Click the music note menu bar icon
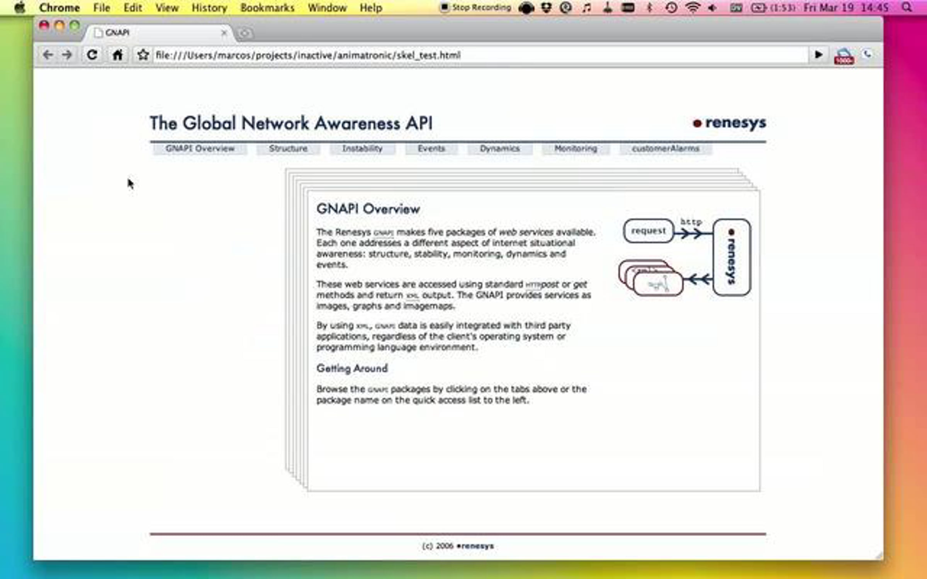 (587, 7)
